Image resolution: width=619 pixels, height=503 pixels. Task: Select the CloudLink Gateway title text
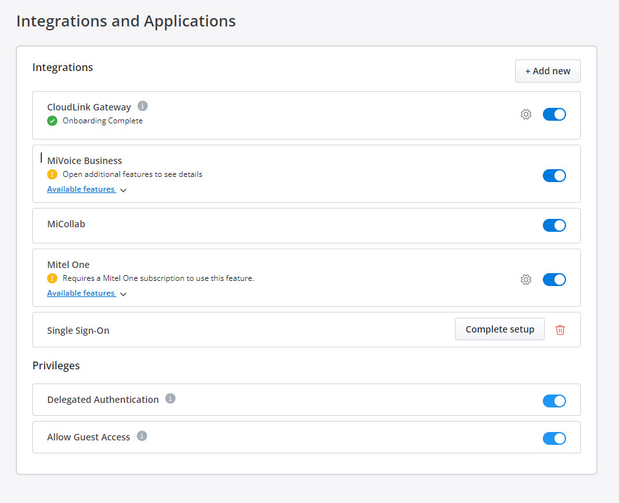click(89, 107)
